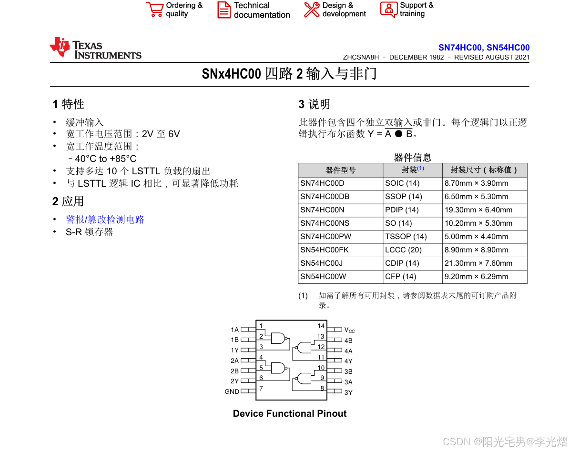
Task: Click the S-R 锁存器 bullet text
Action: [x=89, y=232]
